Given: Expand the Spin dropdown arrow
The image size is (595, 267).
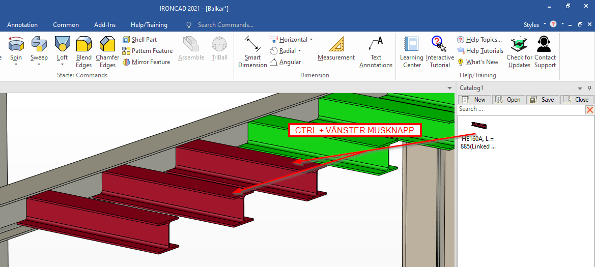Looking at the screenshot, I should [x=16, y=65].
